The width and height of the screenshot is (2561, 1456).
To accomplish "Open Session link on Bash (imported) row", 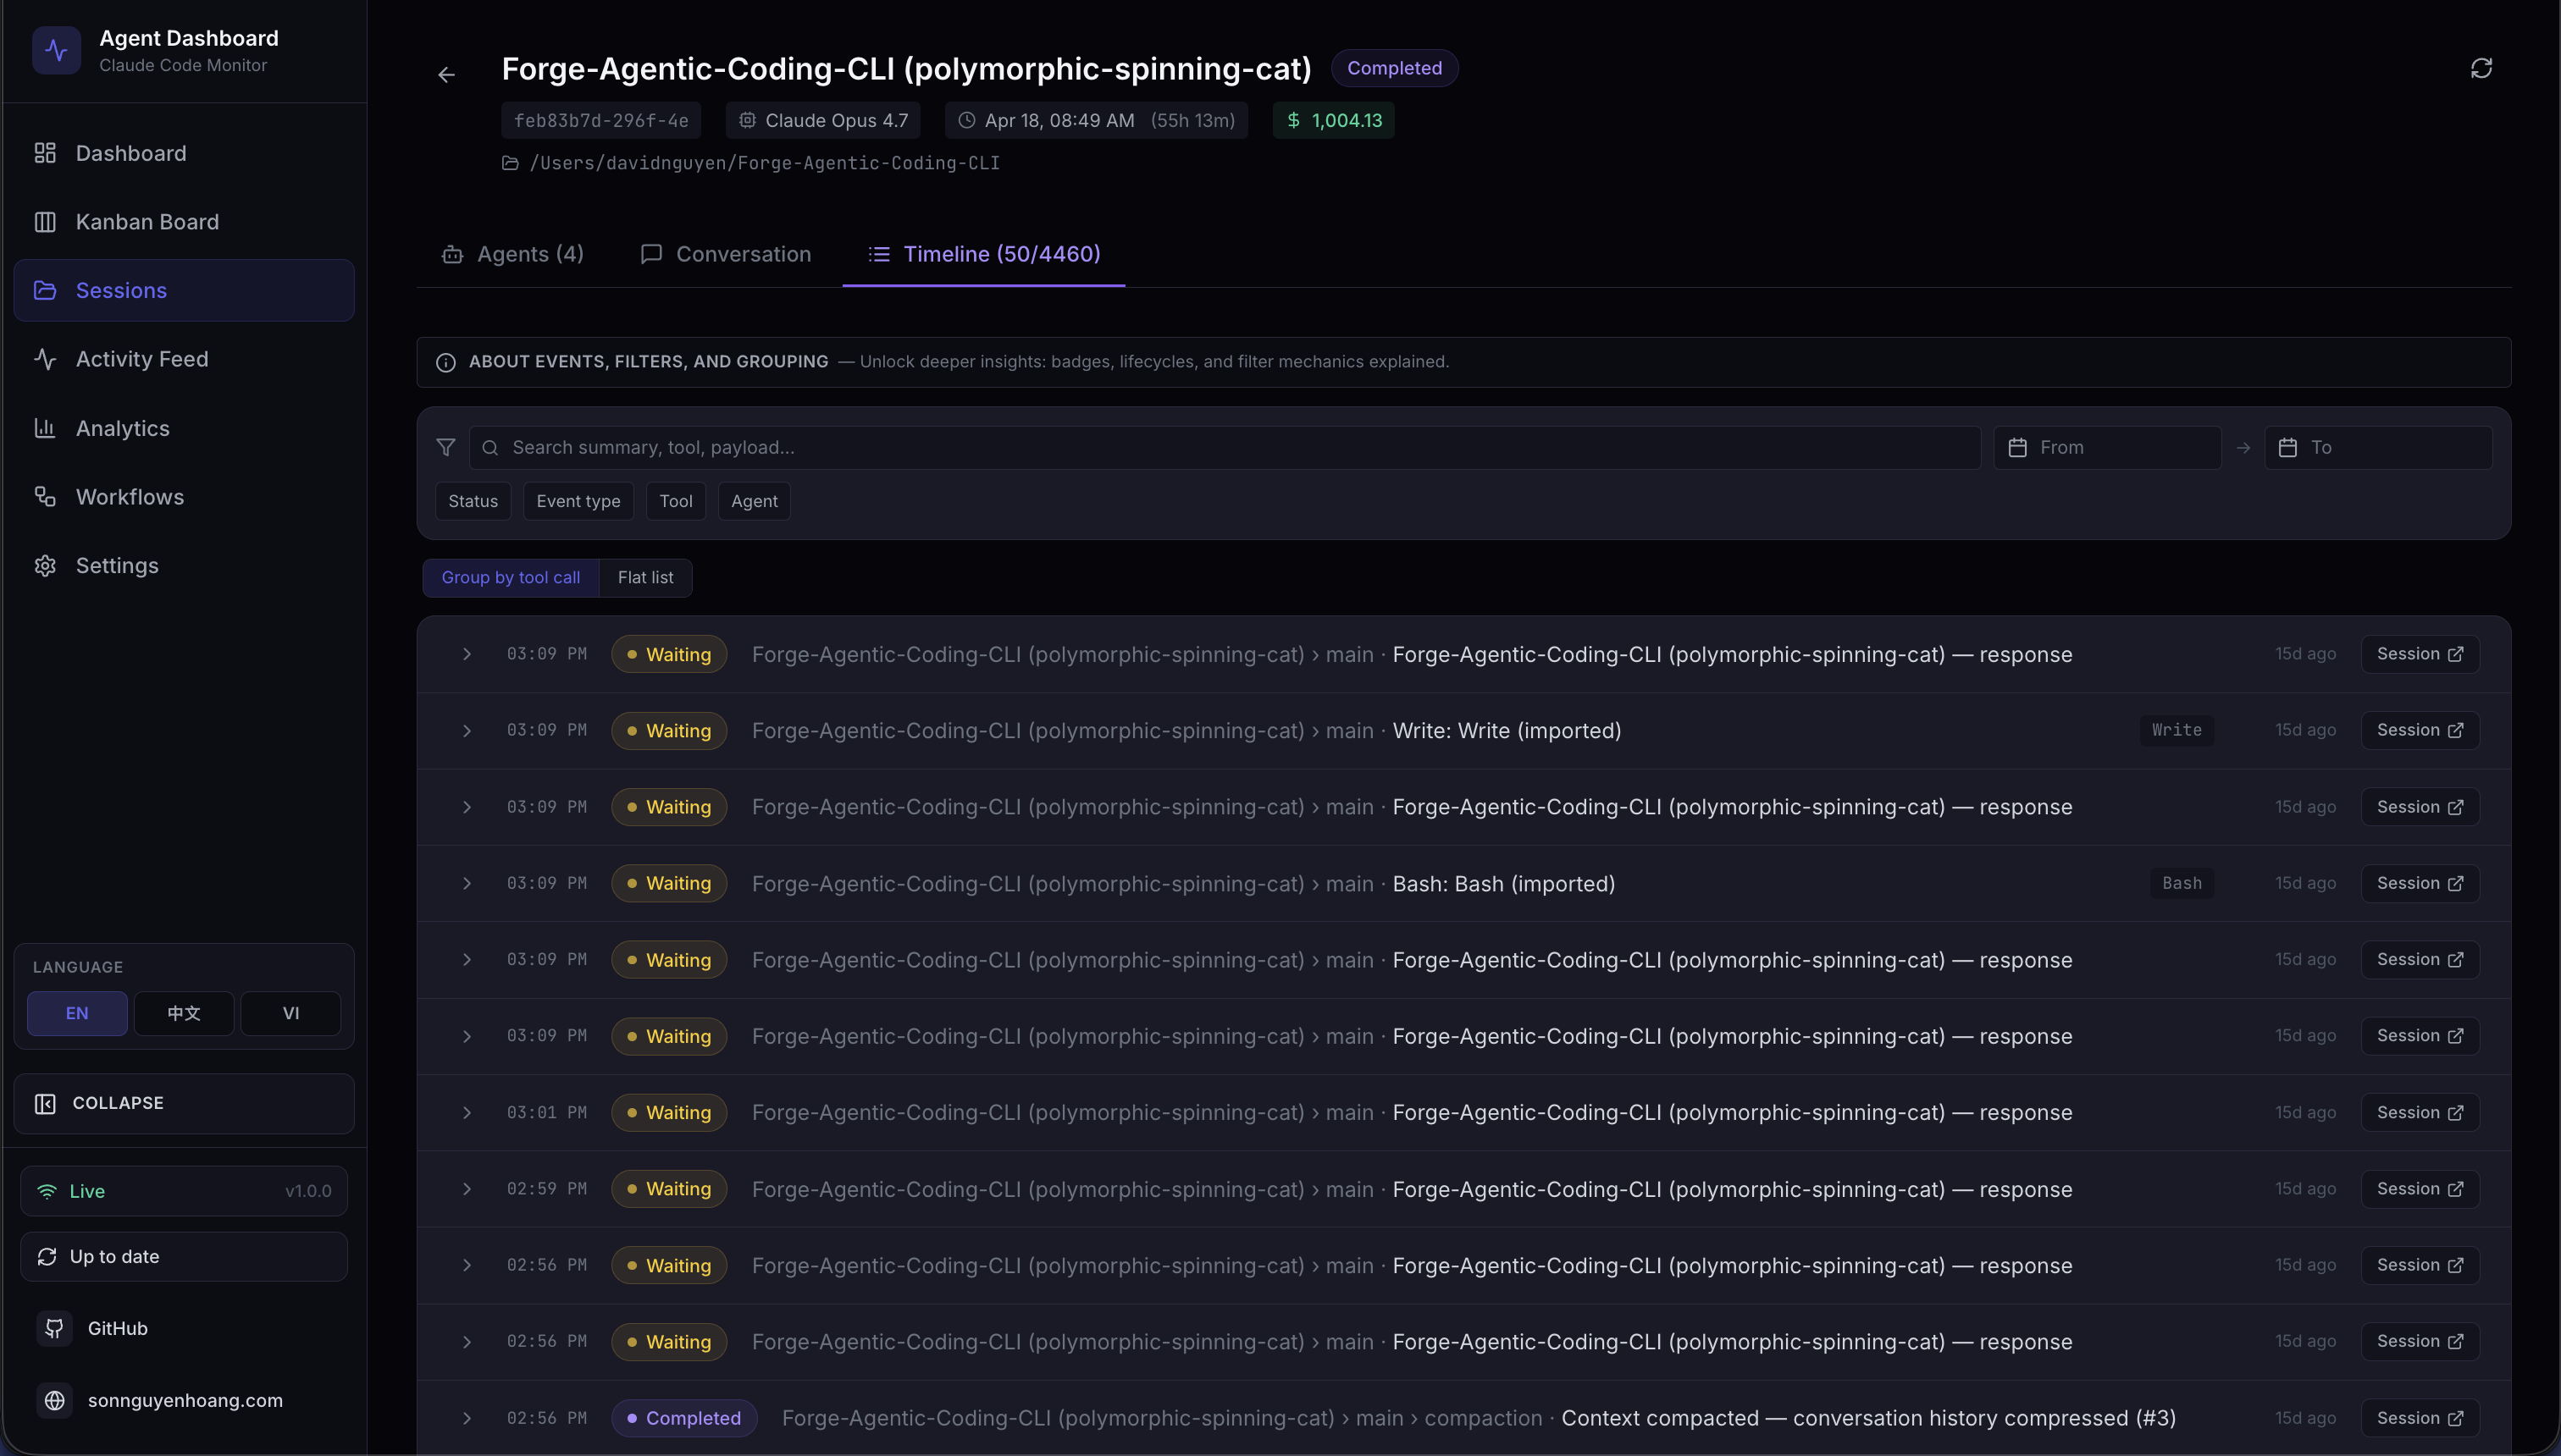I will [x=2420, y=883].
